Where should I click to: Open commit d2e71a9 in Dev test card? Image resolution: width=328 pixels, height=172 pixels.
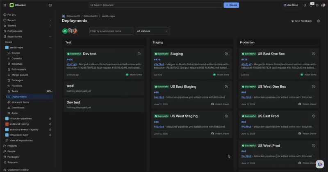point(71,64)
